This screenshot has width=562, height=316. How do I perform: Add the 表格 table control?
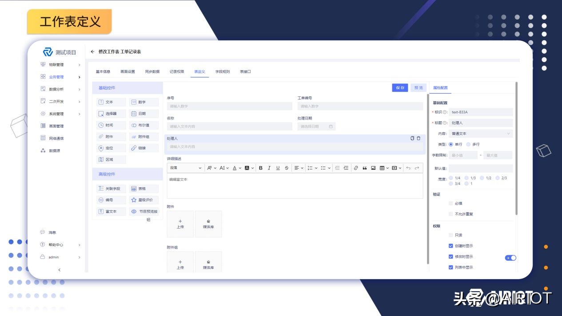coord(144,189)
